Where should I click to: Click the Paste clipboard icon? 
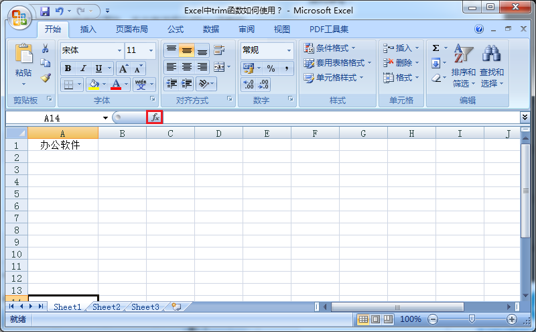[23, 54]
